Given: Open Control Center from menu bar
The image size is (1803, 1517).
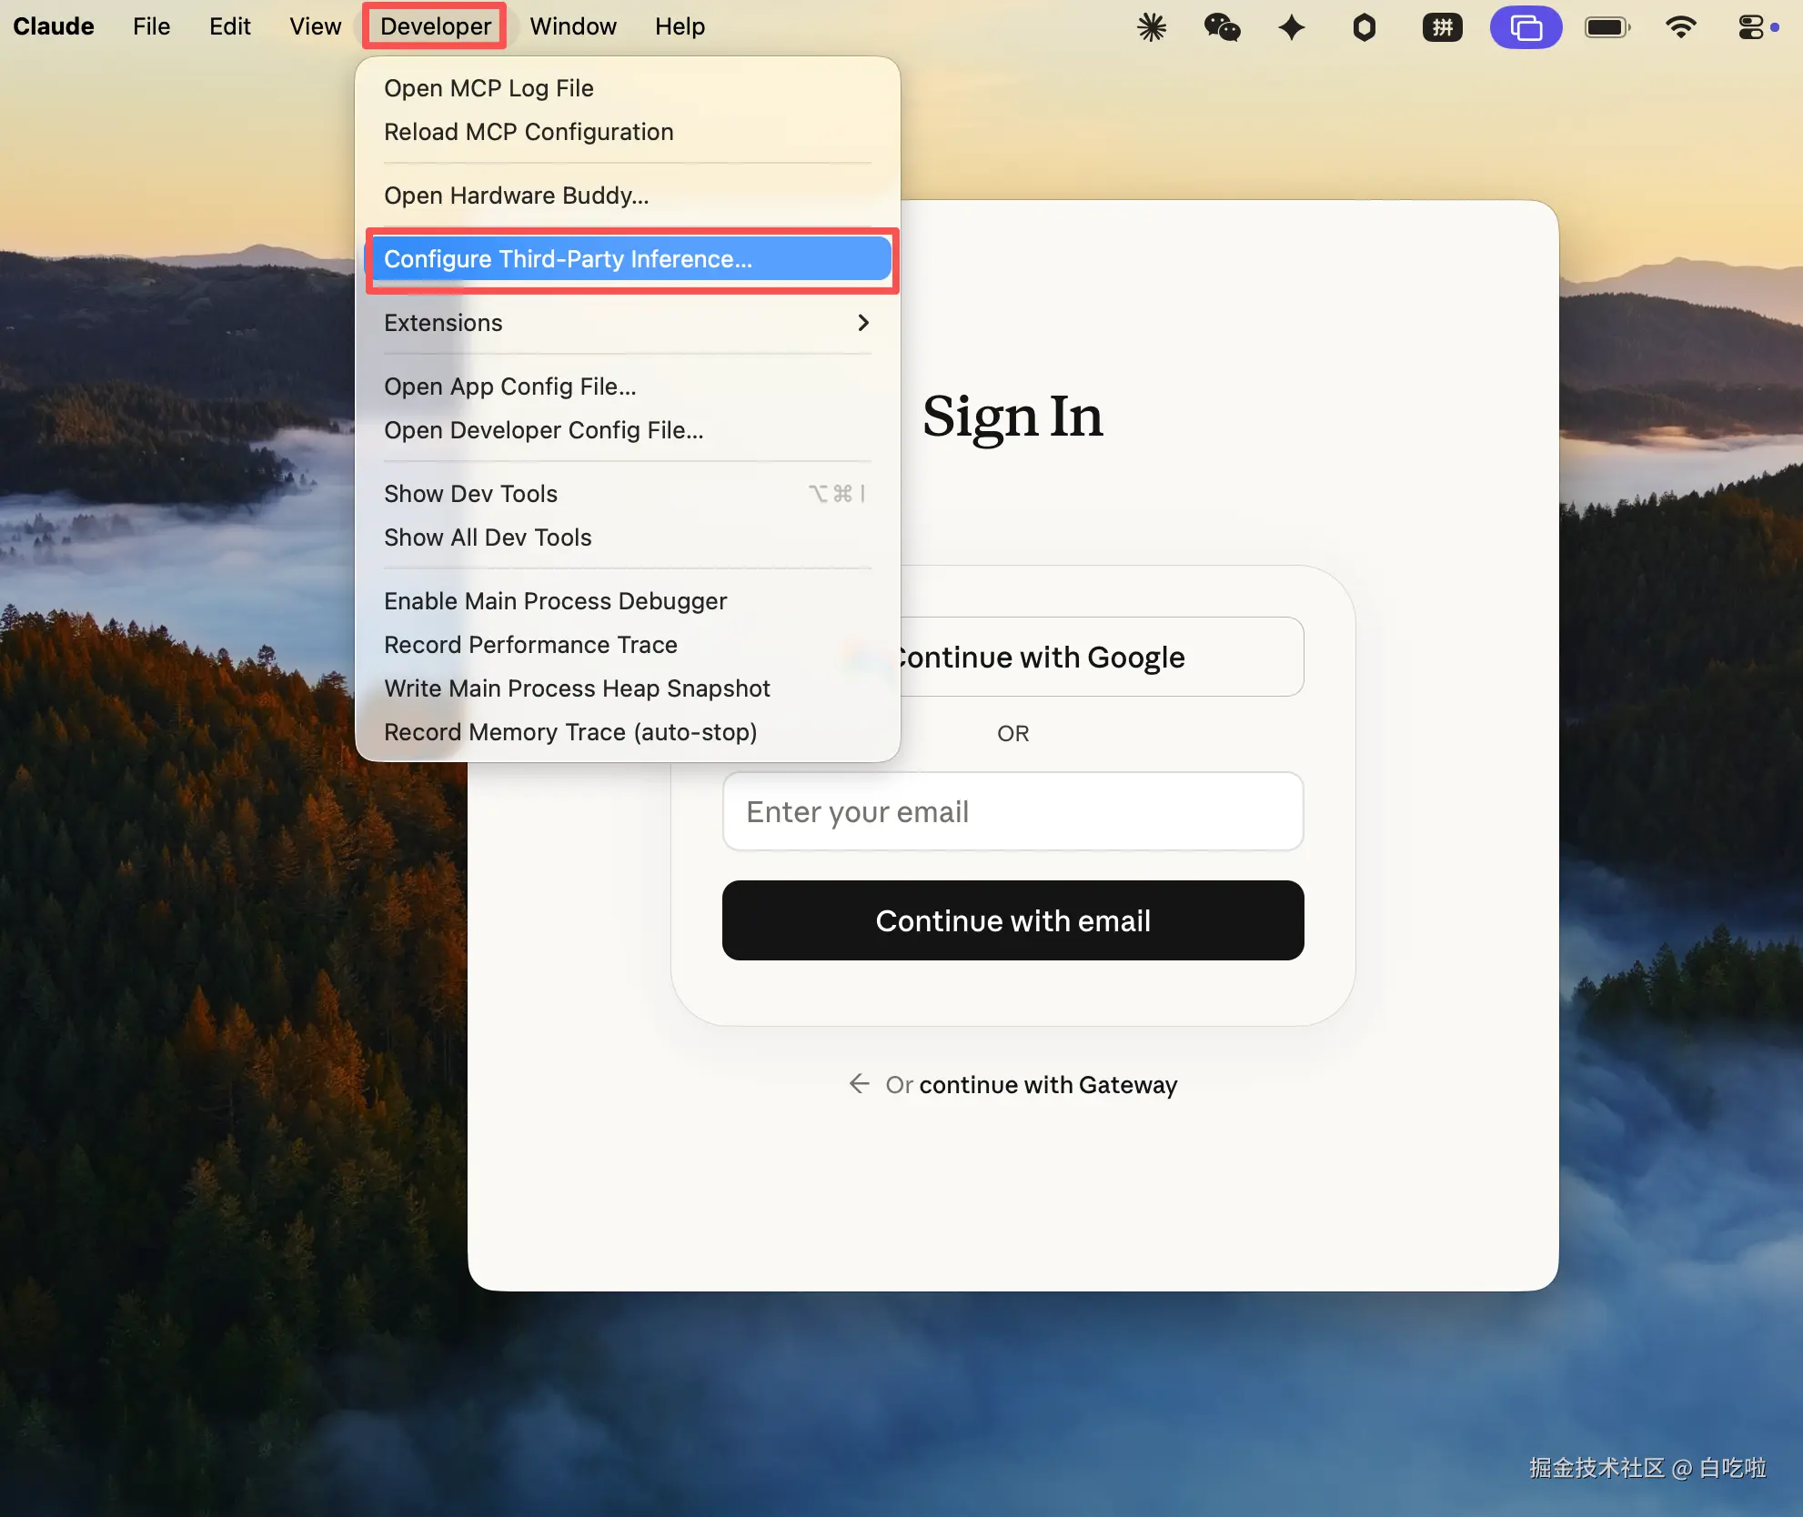Looking at the screenshot, I should click(x=1751, y=27).
